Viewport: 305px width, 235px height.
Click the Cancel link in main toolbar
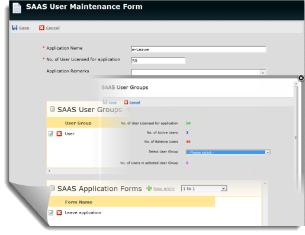[x=53, y=28]
